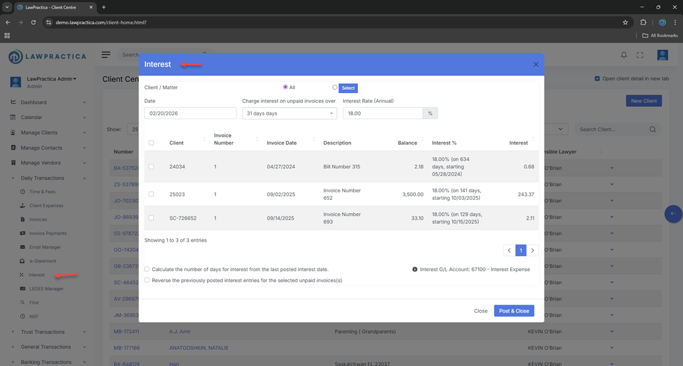Click the blue floating arrow button
683x366 pixels.
[673, 213]
